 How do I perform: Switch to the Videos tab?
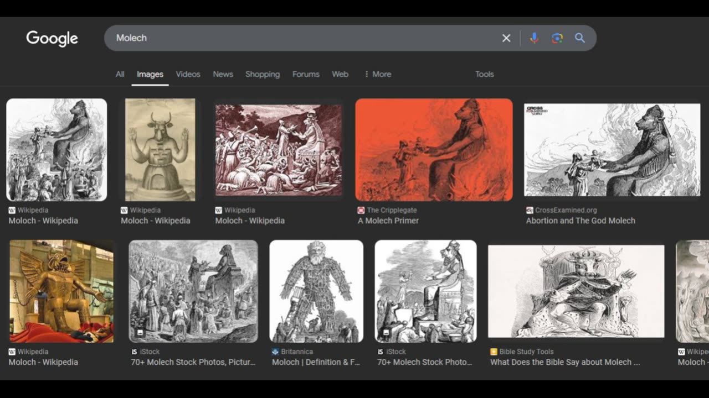point(188,74)
